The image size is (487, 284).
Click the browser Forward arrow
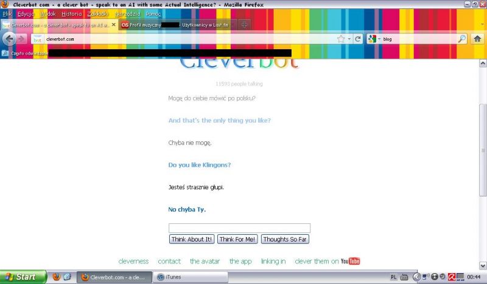click(21, 39)
